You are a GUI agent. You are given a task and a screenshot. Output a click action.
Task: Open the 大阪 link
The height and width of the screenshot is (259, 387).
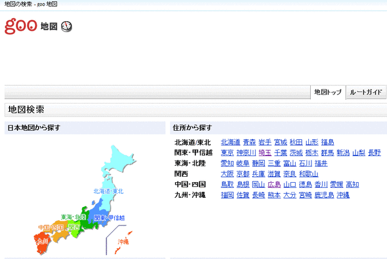(227, 174)
